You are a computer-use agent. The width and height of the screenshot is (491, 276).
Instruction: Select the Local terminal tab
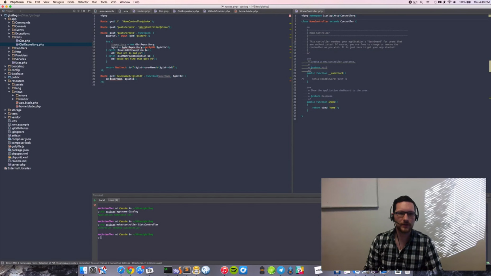coord(102,200)
